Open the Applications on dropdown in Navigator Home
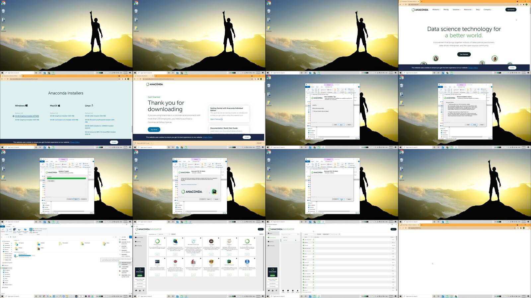 [x=164, y=234]
